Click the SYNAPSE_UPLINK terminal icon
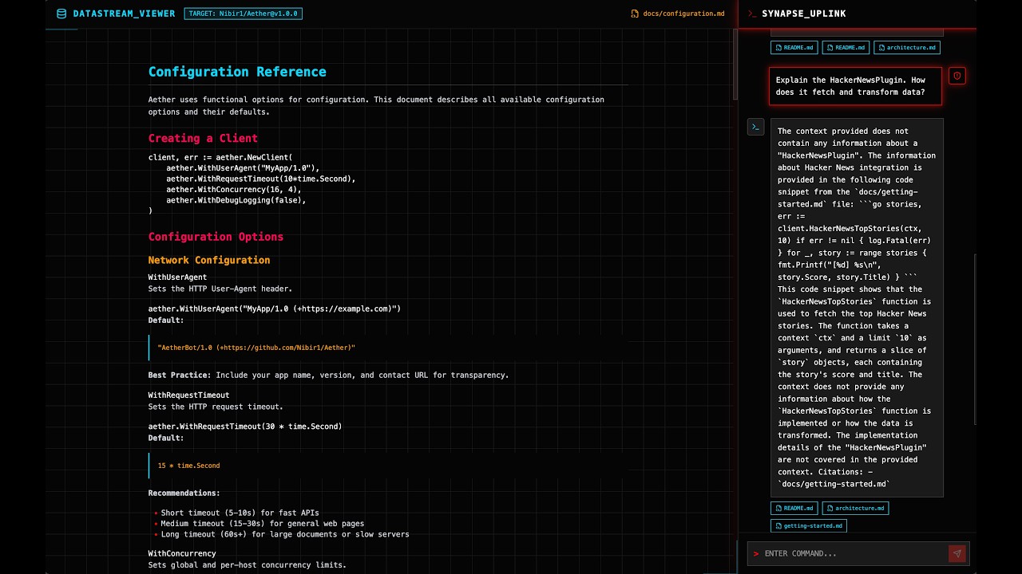 click(752, 14)
